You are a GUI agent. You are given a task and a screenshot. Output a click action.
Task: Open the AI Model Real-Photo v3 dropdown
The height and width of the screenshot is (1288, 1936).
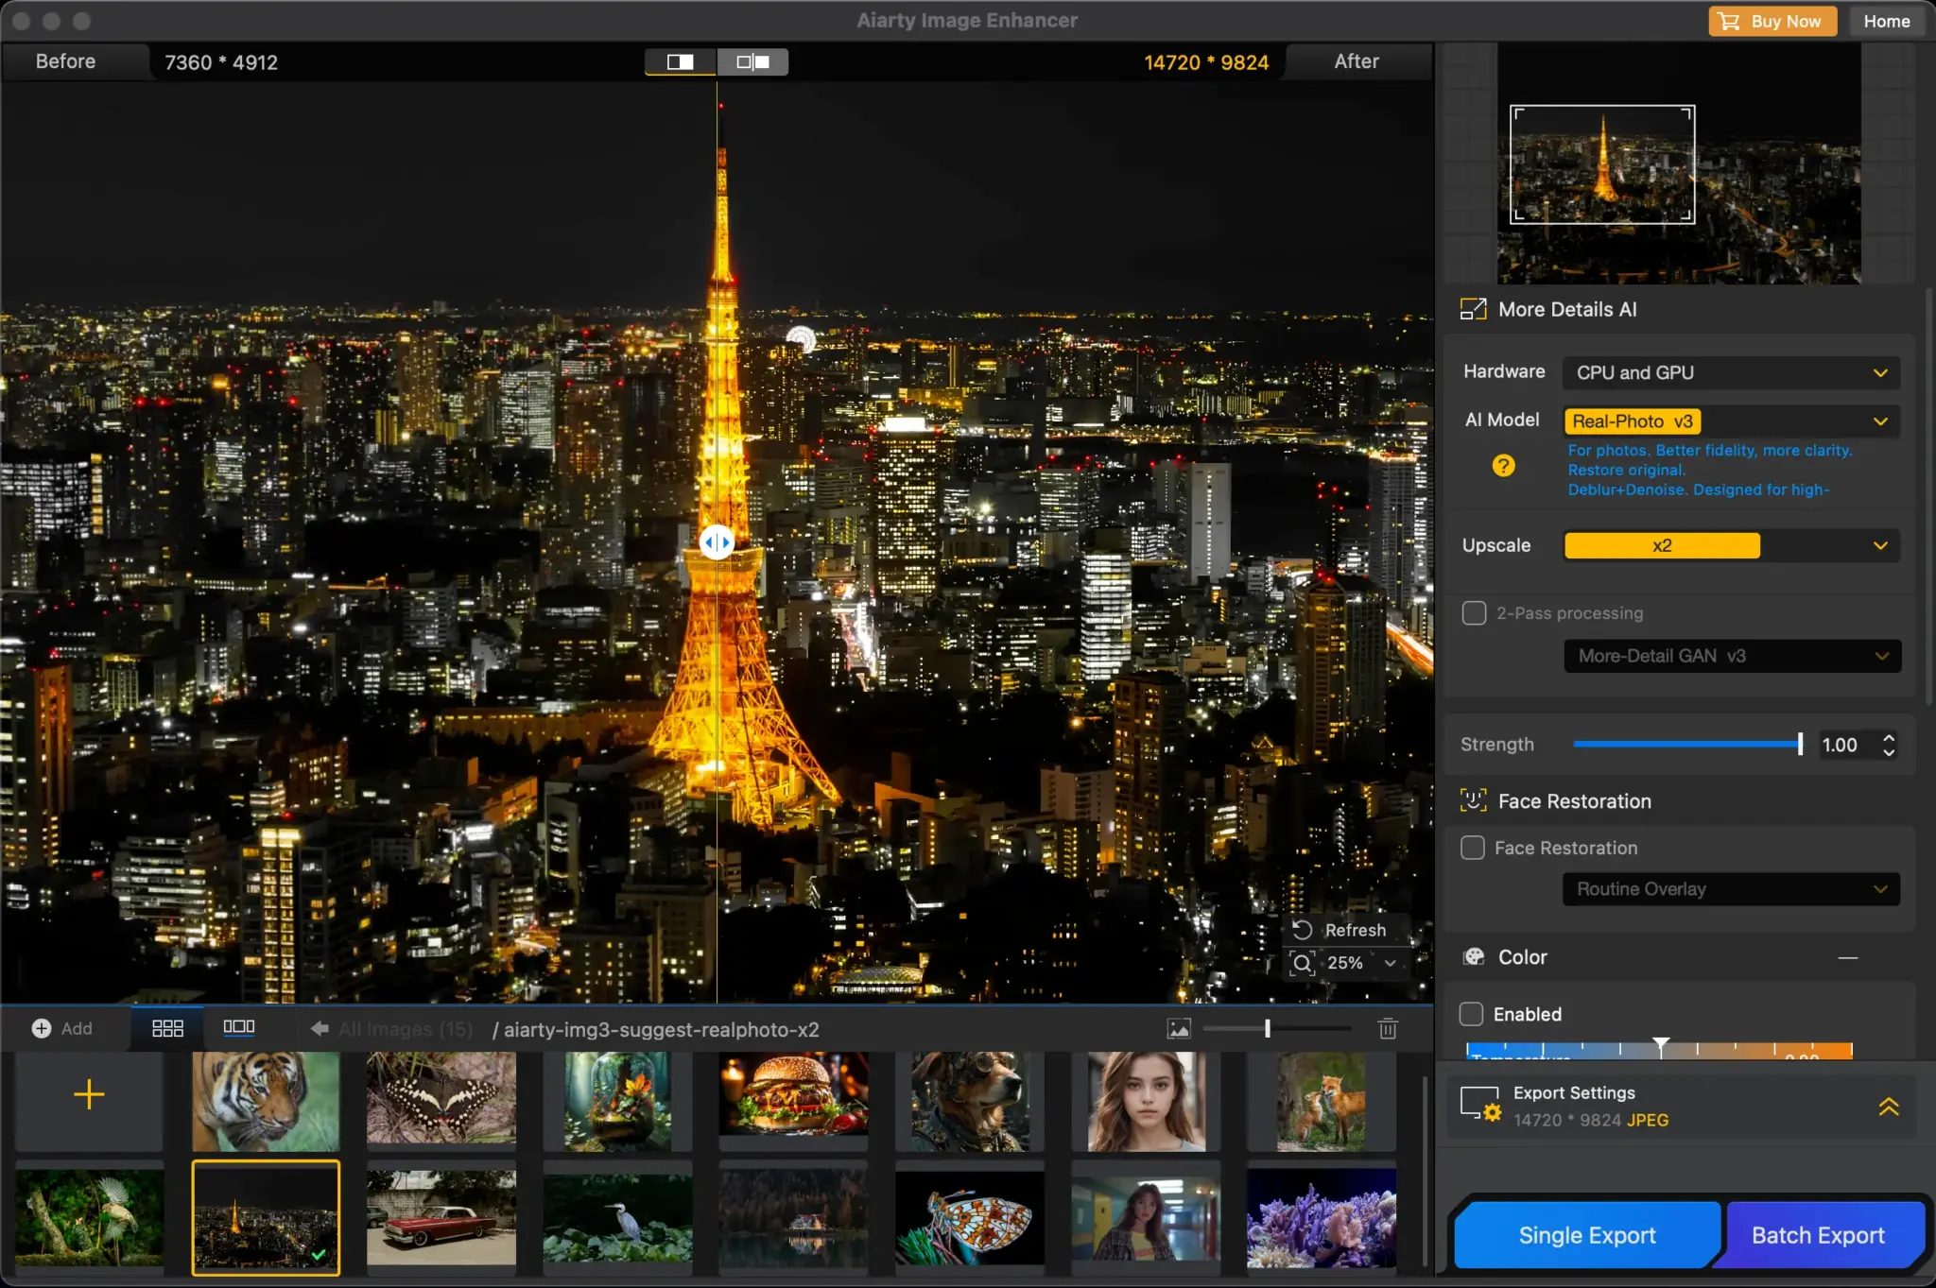pyautogui.click(x=1730, y=421)
